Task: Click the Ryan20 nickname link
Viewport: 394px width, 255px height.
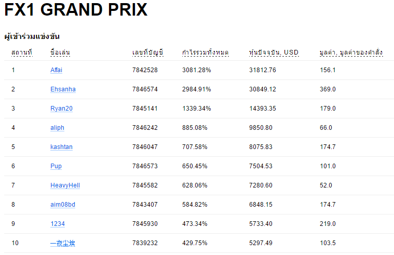Action: pyautogui.click(x=61, y=109)
